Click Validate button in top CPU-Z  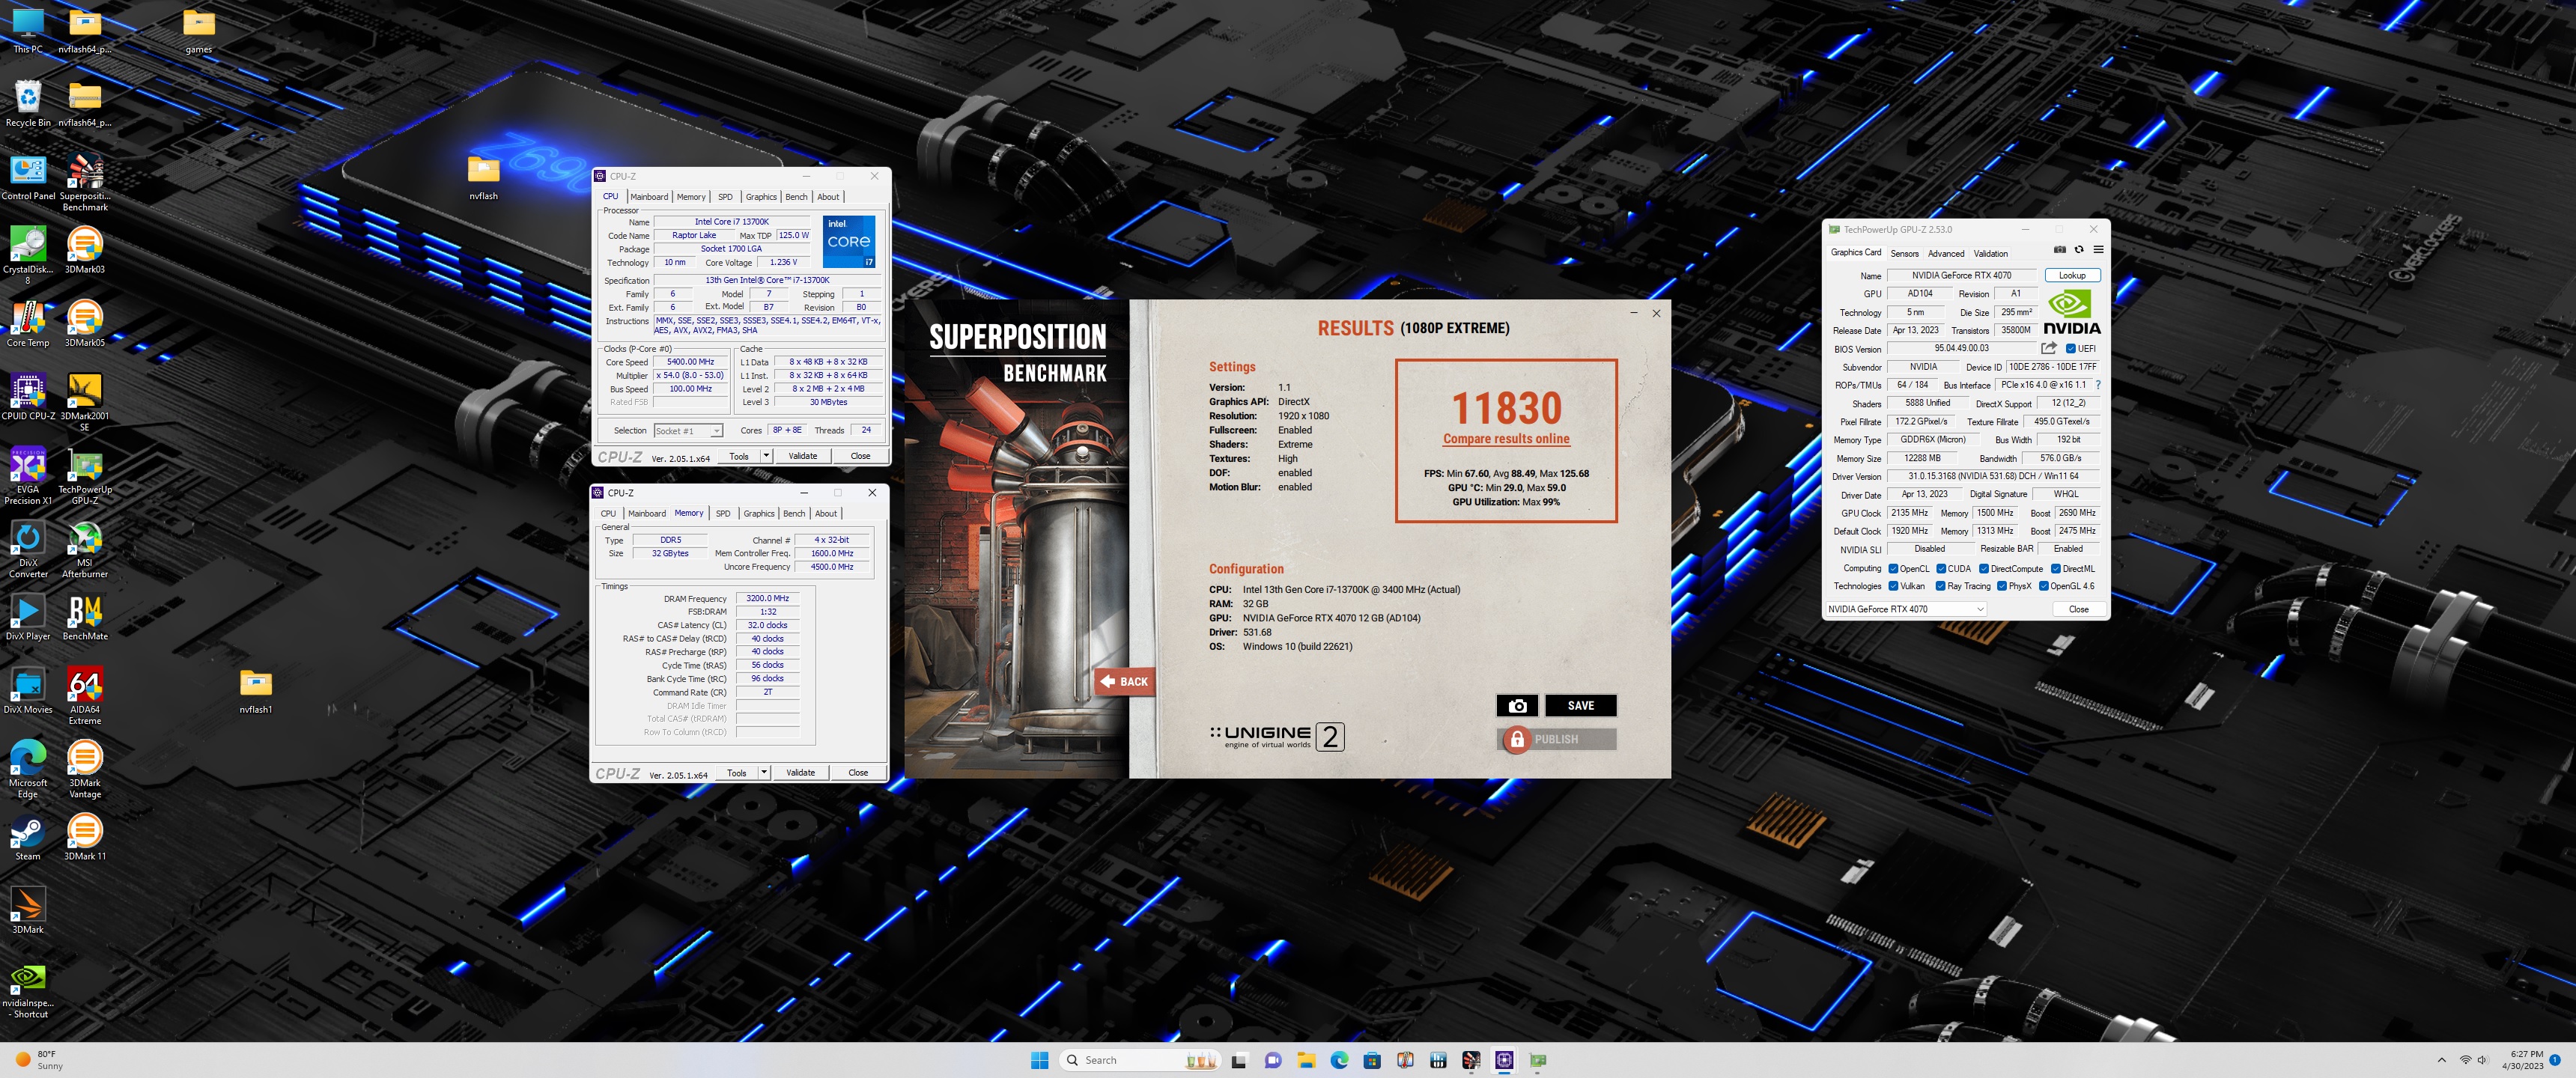pyautogui.click(x=802, y=456)
